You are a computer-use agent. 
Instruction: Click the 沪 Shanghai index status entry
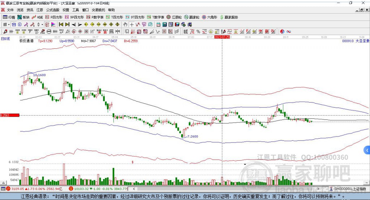(x=34, y=189)
